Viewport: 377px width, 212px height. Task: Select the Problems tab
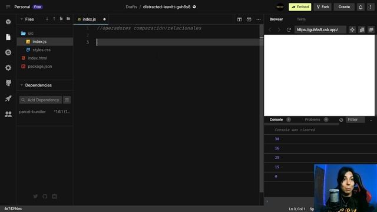pyautogui.click(x=312, y=120)
